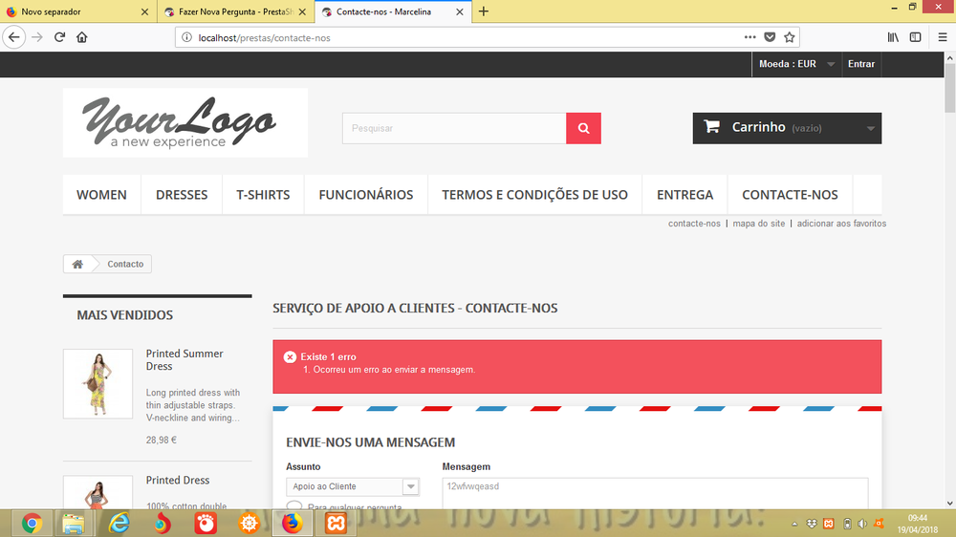Open the browser home page icon

(x=81, y=37)
